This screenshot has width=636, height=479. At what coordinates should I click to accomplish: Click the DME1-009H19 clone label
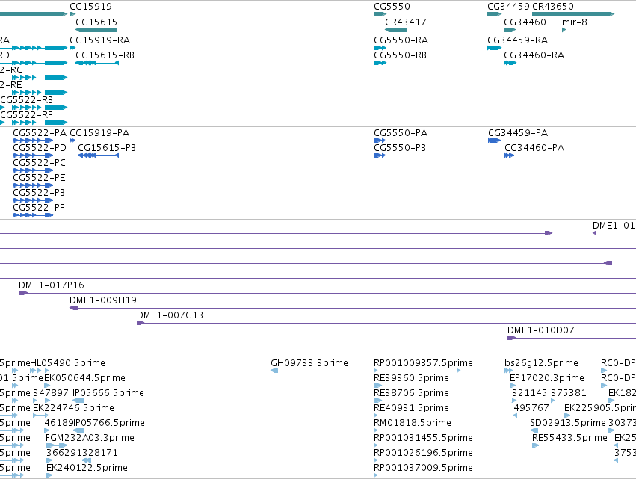point(103,300)
